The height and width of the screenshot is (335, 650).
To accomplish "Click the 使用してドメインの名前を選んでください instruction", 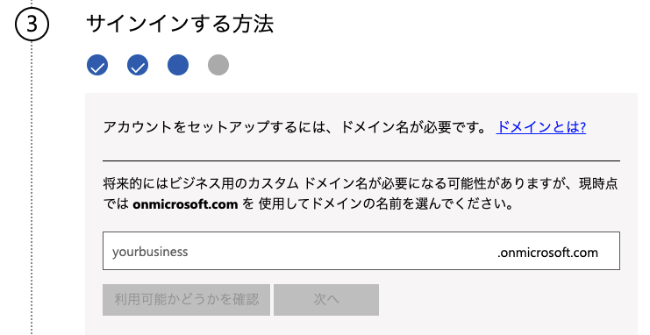I will pyautogui.click(x=386, y=204).
